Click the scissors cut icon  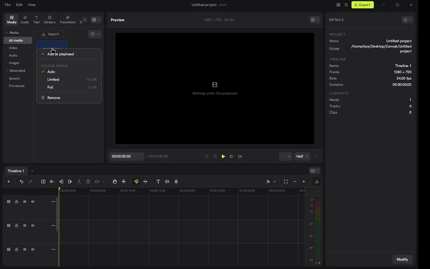click(52, 181)
